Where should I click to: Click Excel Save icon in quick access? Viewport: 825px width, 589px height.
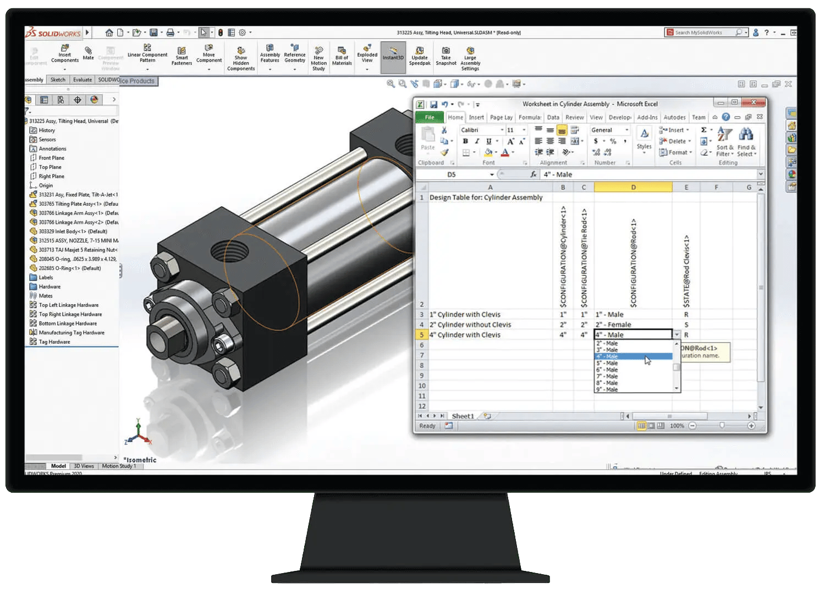pyautogui.click(x=433, y=104)
